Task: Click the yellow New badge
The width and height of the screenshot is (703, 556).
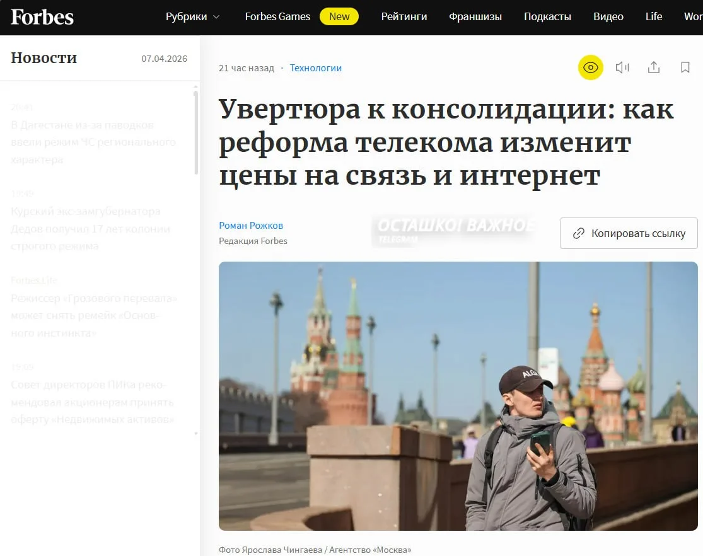Action: pyautogui.click(x=339, y=16)
